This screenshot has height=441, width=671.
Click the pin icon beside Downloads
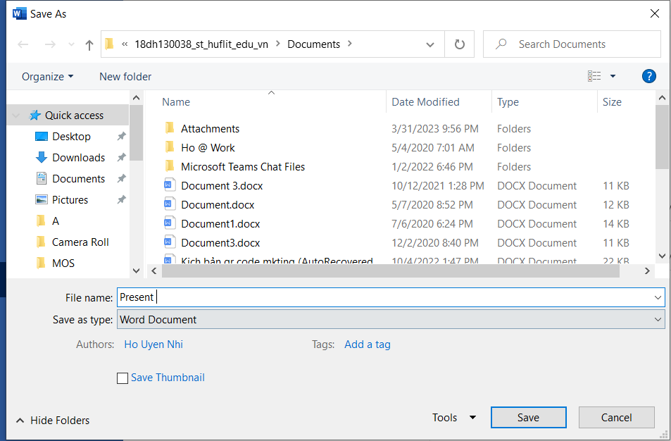coord(122,157)
